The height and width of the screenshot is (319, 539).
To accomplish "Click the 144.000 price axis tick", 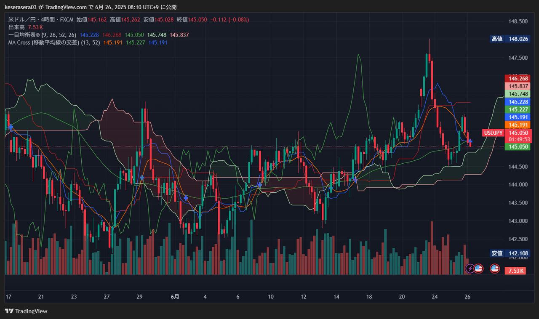I will point(518,185).
